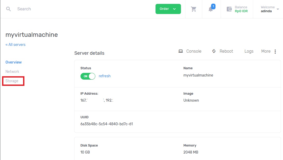The width and height of the screenshot is (283, 160).
Task: Open the three-dot More options icon
Action: [275, 52]
